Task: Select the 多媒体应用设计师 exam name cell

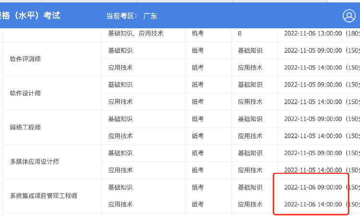Action: coord(35,161)
